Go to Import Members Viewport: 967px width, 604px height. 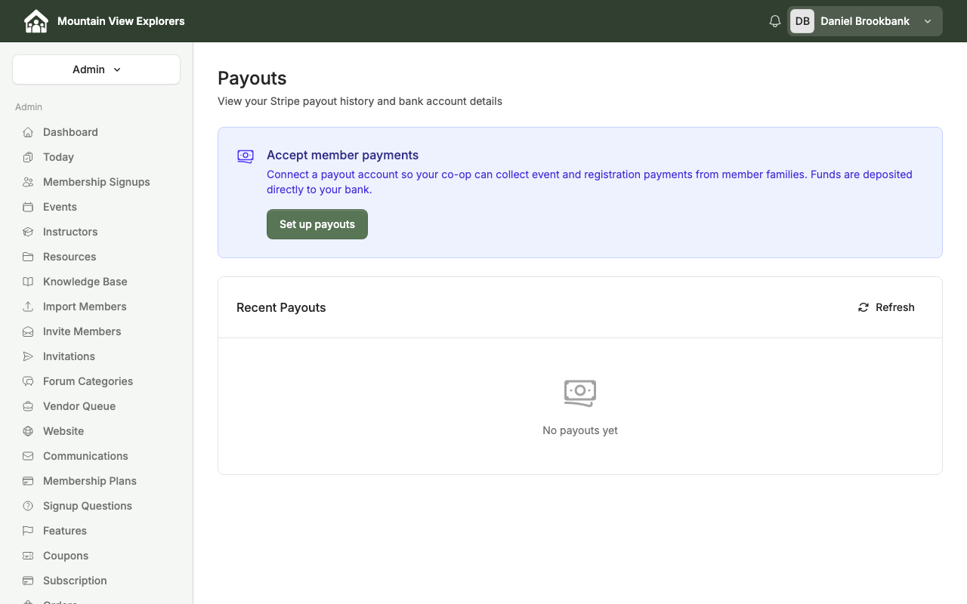(x=85, y=307)
